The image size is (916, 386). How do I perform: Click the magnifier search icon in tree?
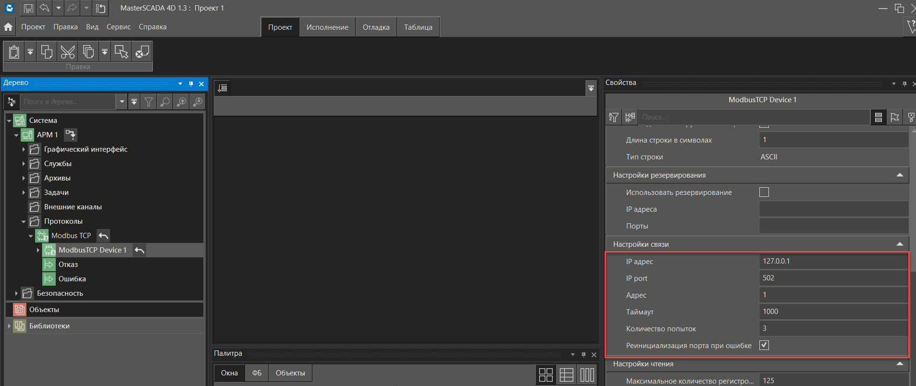tap(165, 102)
